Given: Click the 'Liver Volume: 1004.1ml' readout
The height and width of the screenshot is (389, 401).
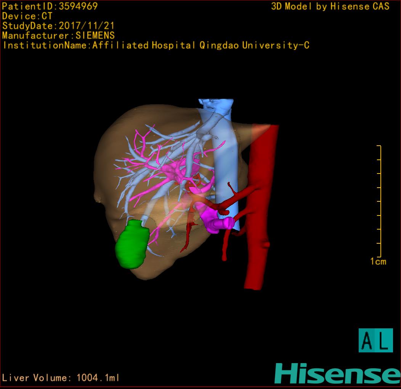Looking at the screenshot, I should [x=60, y=378].
